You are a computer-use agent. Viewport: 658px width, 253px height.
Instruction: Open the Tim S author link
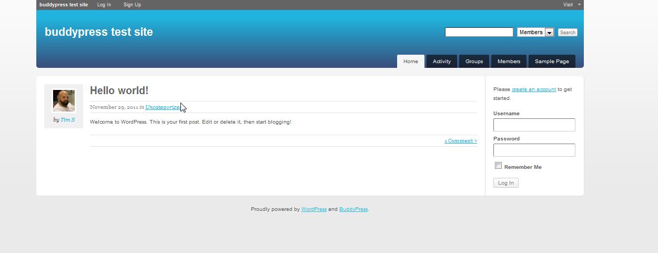click(x=67, y=120)
